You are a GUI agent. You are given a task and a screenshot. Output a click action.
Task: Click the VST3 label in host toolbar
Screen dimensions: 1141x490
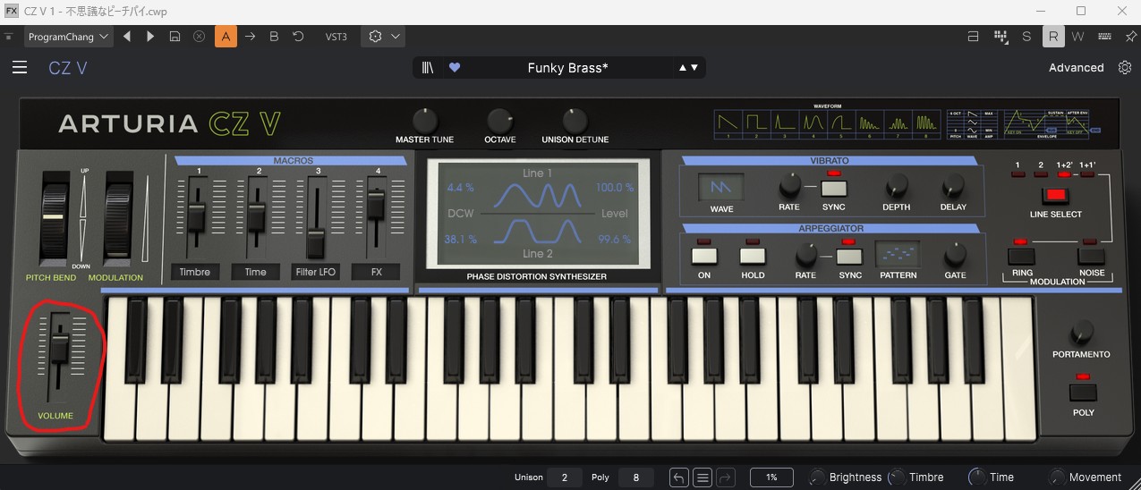pyautogui.click(x=336, y=37)
